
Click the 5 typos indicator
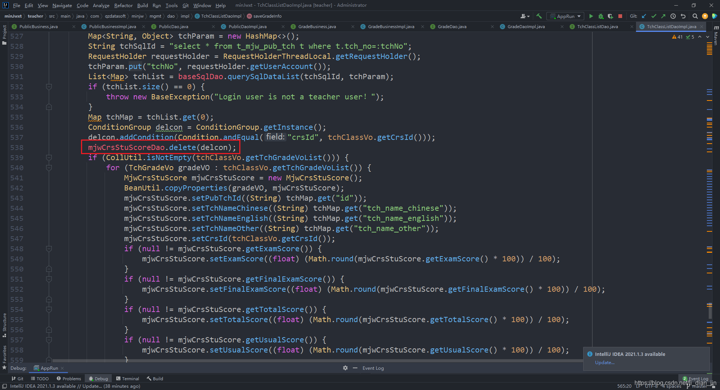690,37
